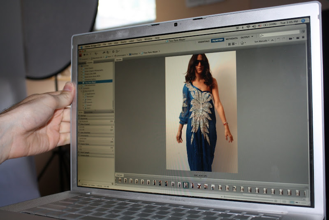Switch Bridge to compact mode icon
The image size is (329, 220).
(303, 31)
